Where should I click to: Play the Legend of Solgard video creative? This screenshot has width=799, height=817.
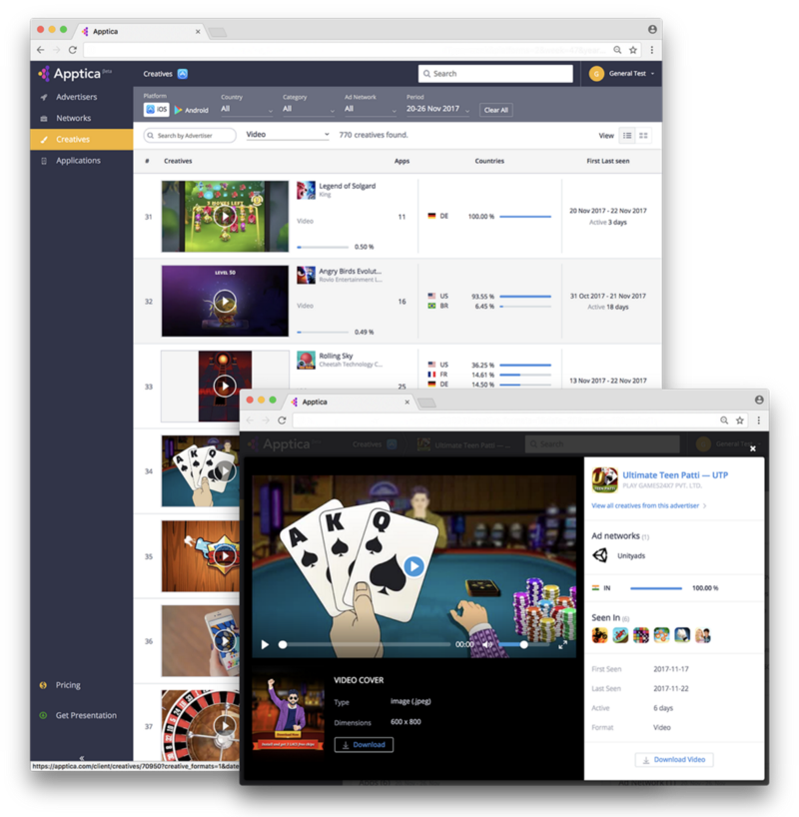[225, 216]
